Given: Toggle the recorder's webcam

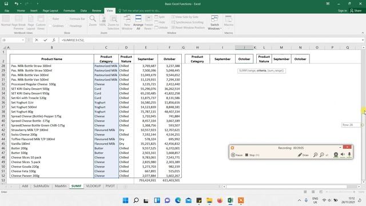Looking at the screenshot, I should coord(336,154).
